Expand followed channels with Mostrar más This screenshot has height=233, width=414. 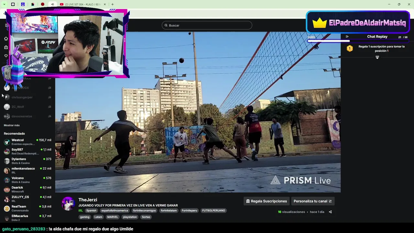point(12,125)
